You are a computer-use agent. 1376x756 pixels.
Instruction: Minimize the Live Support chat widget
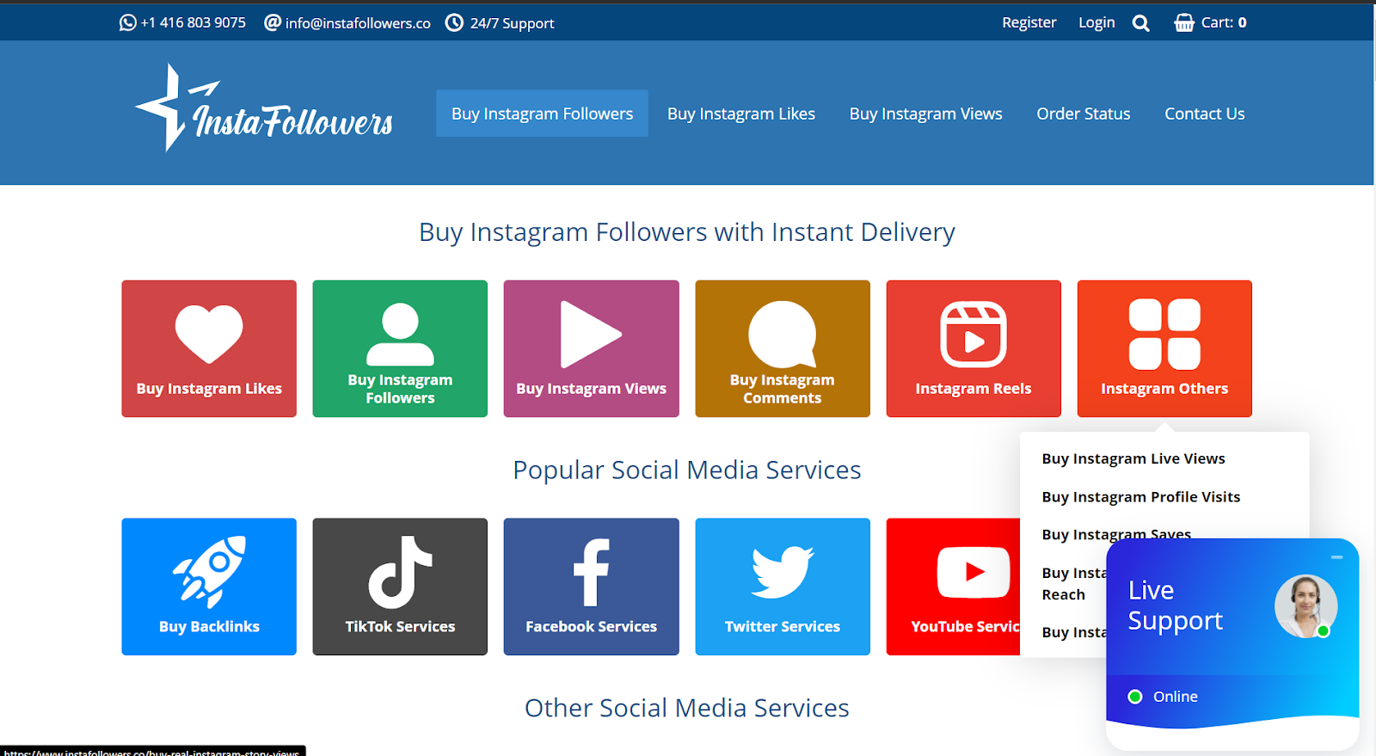click(x=1336, y=557)
